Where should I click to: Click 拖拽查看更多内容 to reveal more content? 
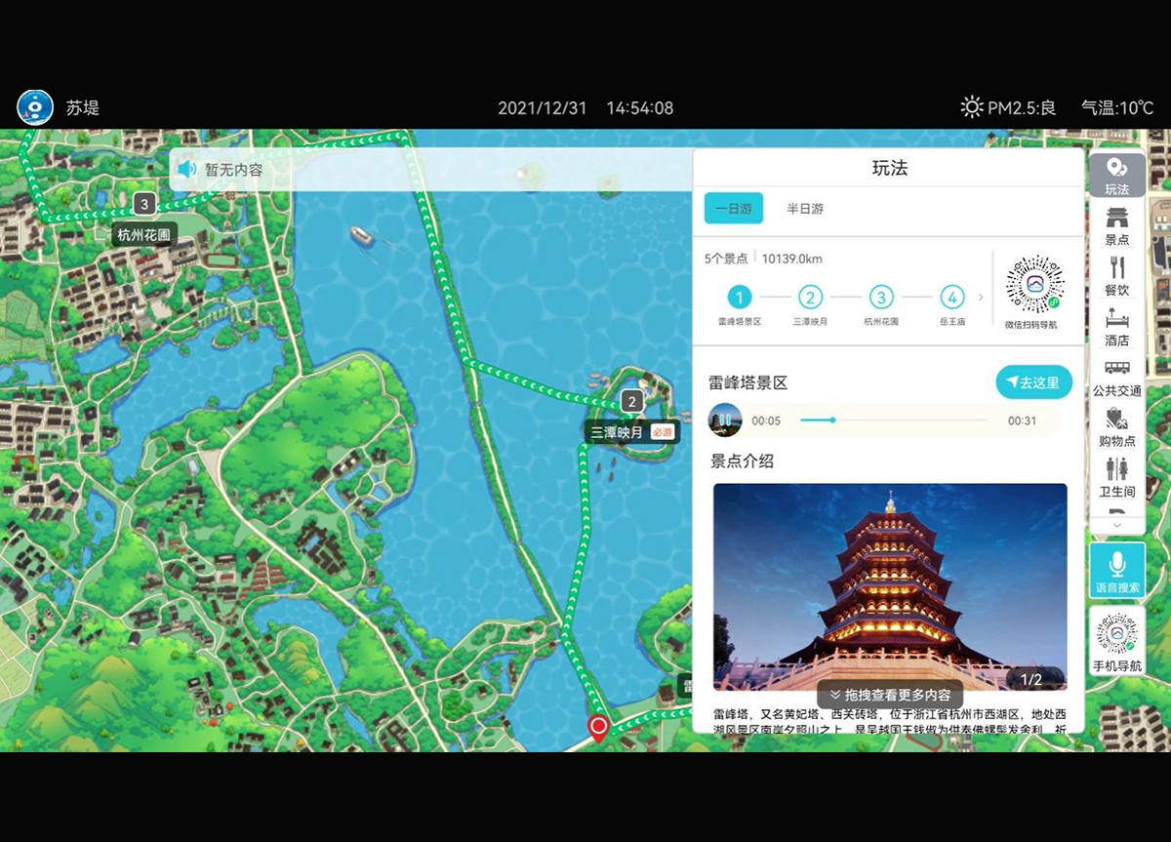889,695
